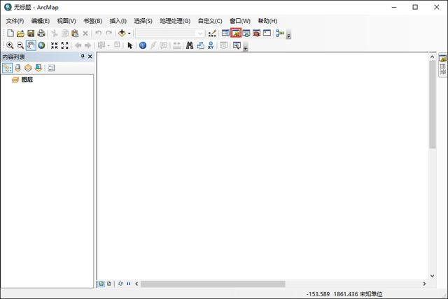The width and height of the screenshot is (448, 299).
Task: Toggle Pause Drawing button
Action: pyautogui.click(x=129, y=284)
